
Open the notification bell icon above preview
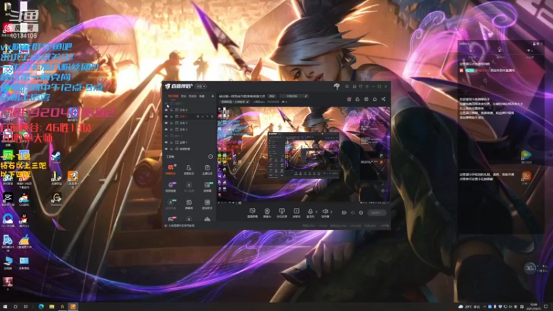coord(375,100)
